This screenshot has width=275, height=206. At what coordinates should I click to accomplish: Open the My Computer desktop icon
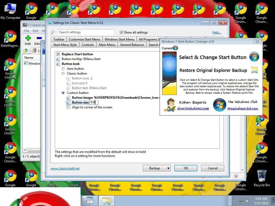[10, 11]
